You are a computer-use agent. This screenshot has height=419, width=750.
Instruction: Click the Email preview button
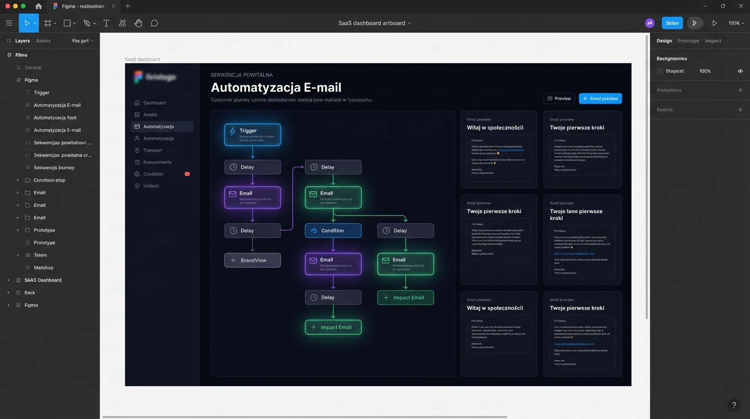pos(600,99)
